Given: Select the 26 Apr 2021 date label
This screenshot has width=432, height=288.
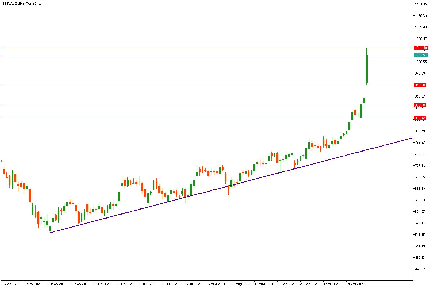Looking at the screenshot, I should pos(10,284).
